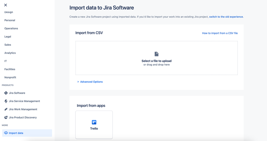This screenshot has height=141, width=267.
Task: Click the 'Import from apps' heading
Action: [91, 105]
